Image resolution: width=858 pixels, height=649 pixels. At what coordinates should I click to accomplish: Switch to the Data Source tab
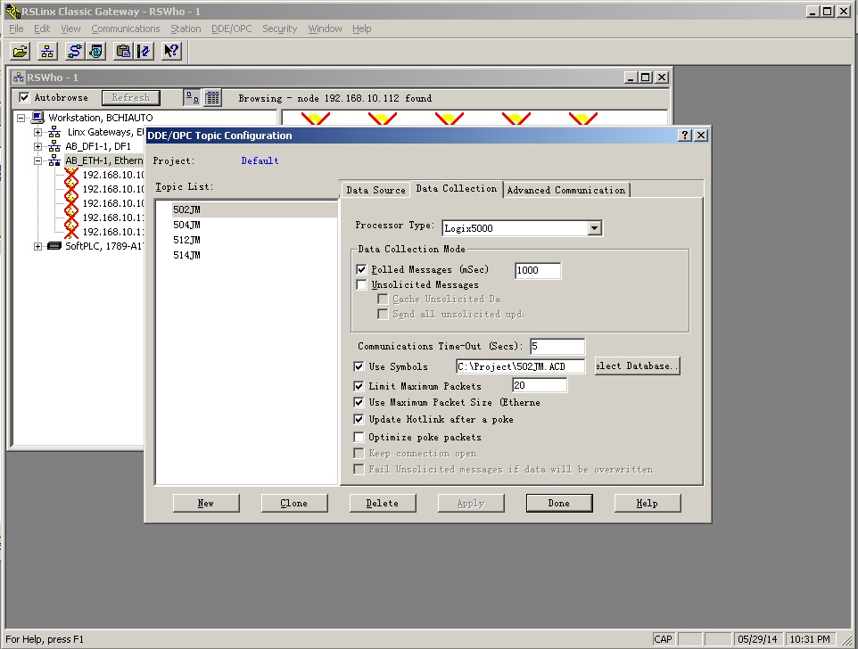coord(375,190)
